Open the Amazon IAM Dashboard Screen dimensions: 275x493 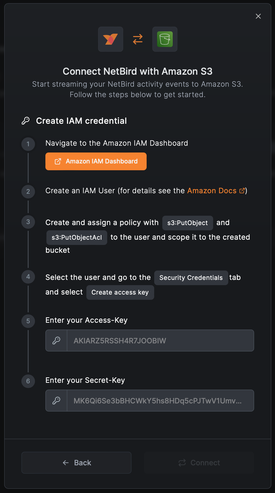tap(96, 161)
